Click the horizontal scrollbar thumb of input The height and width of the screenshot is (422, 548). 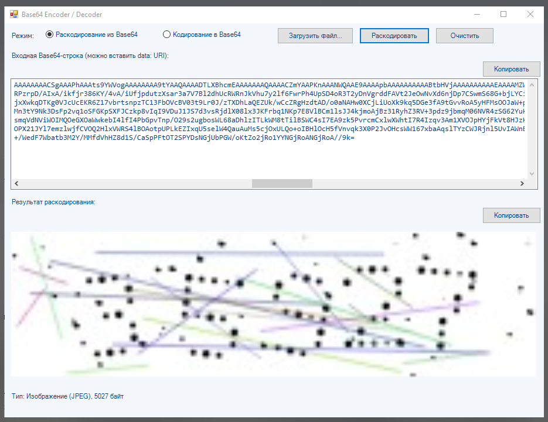tap(282, 183)
